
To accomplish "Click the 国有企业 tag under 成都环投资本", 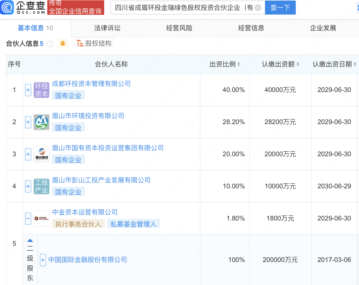I will point(68,96).
